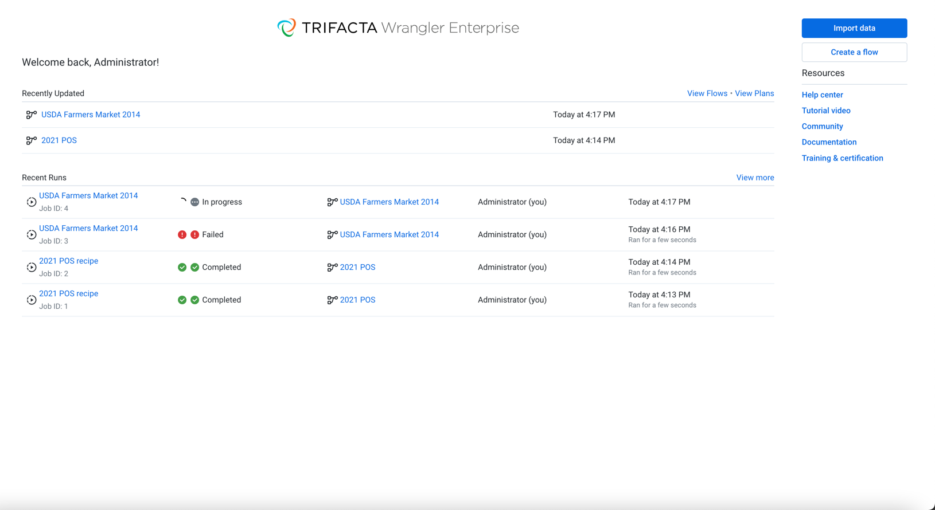Image resolution: width=935 pixels, height=510 pixels.
Task: Click Completed status for Job ID: 2
Action: 221,267
